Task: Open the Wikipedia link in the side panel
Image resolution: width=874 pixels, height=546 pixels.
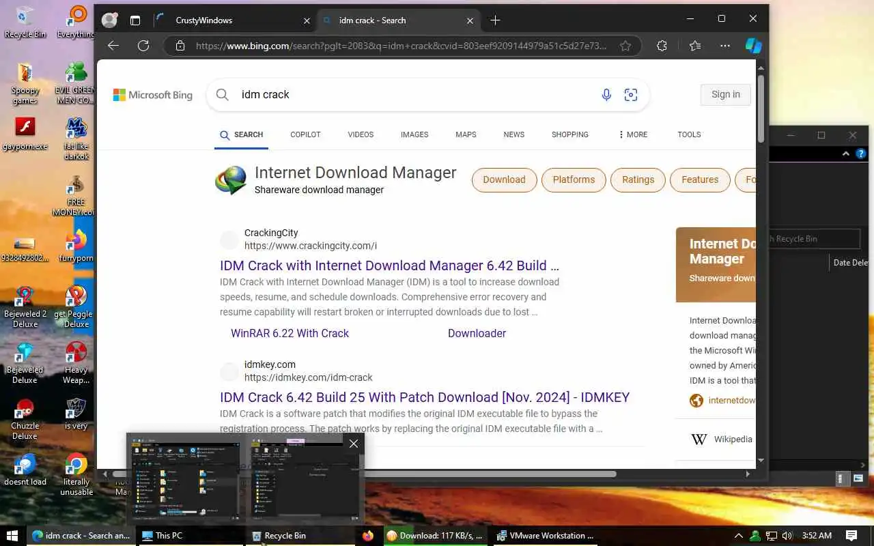Action: point(733,439)
